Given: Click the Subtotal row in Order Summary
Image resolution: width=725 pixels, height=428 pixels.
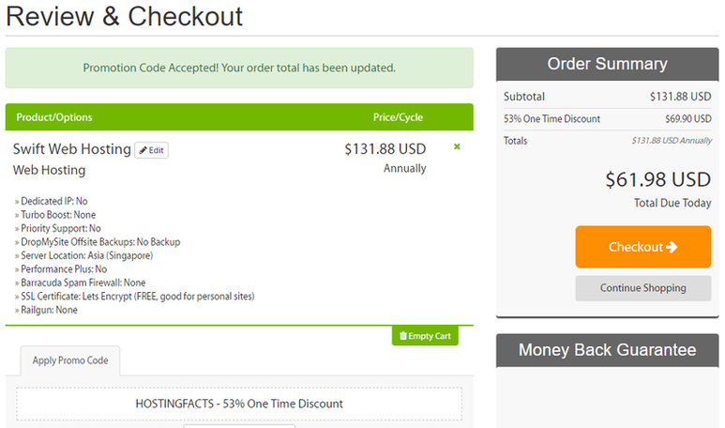Looking at the screenshot, I should pyautogui.click(x=607, y=97).
